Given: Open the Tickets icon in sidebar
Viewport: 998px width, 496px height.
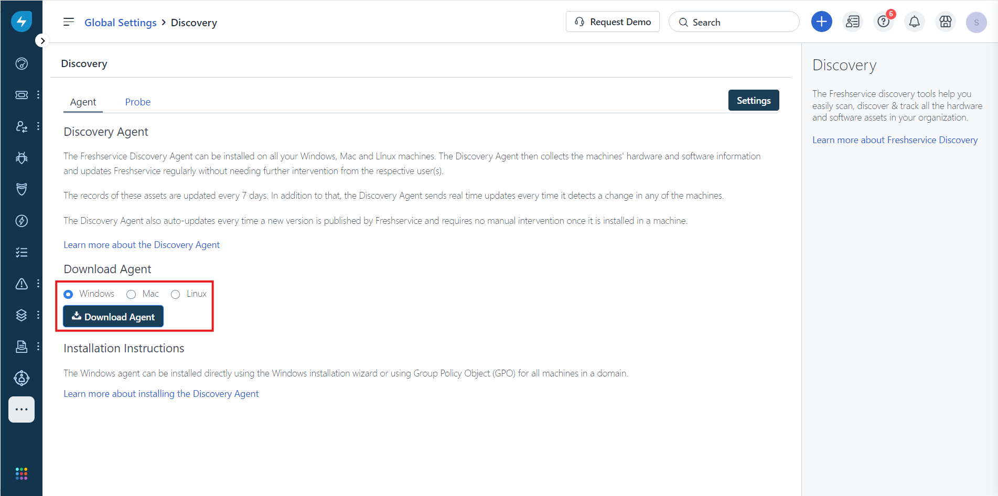Looking at the screenshot, I should pyautogui.click(x=22, y=95).
